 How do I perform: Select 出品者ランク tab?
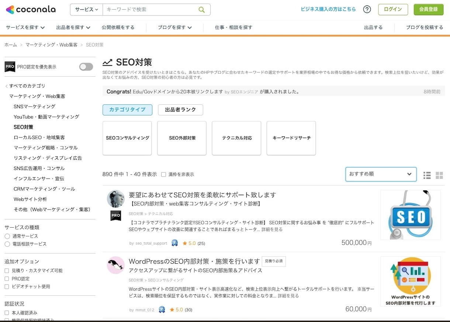[x=180, y=110]
